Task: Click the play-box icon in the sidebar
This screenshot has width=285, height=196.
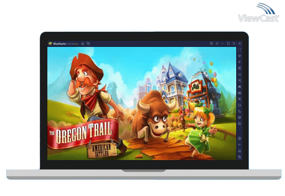Action: point(240,68)
